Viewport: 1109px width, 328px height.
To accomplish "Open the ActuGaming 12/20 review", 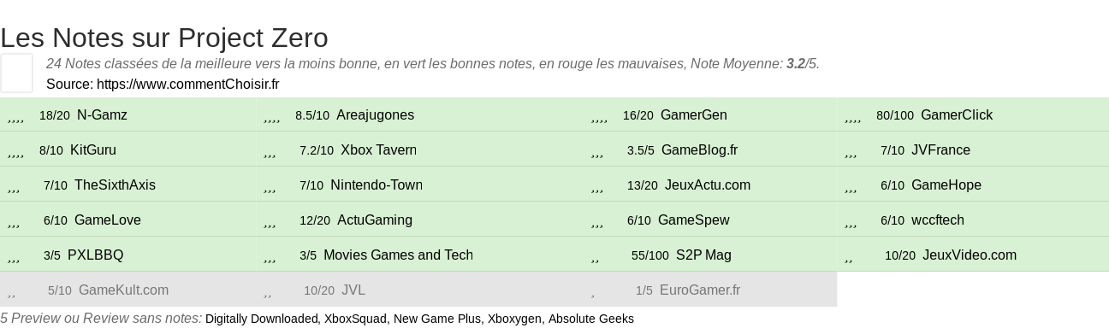I will [375, 220].
